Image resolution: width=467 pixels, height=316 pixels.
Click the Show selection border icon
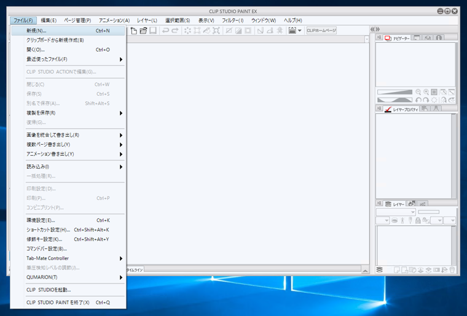(x=248, y=30)
